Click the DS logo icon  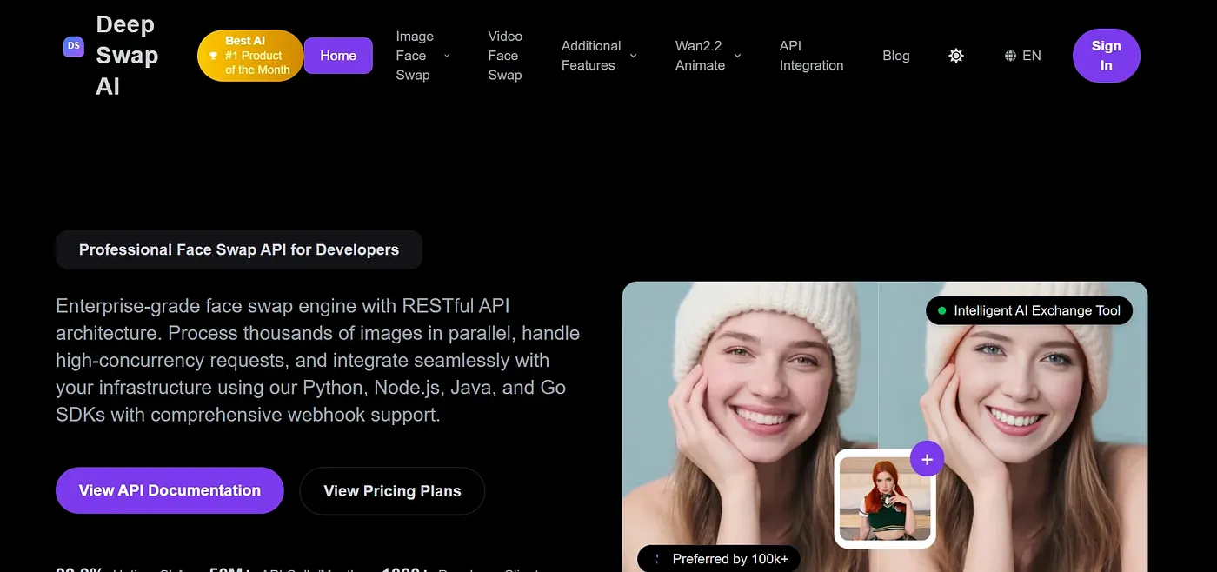(74, 46)
